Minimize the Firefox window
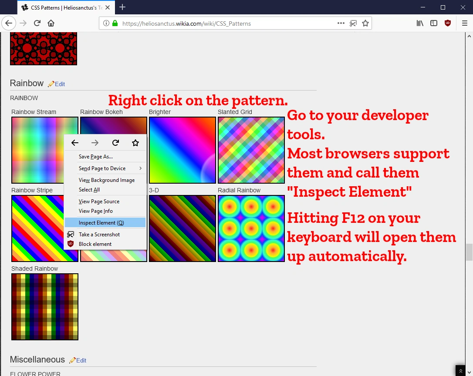 [423, 7]
